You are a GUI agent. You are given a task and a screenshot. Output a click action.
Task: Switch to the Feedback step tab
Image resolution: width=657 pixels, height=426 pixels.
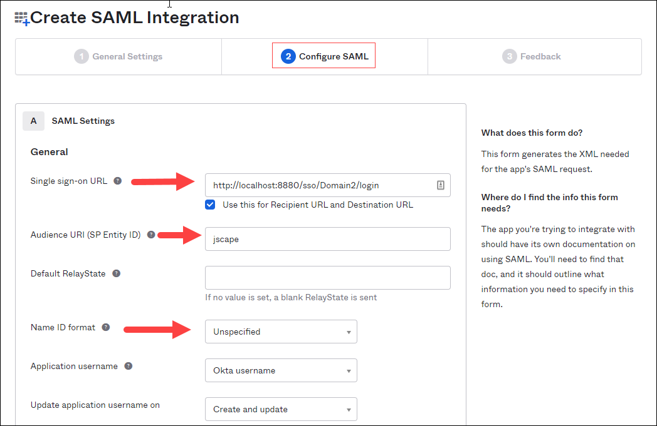pos(532,56)
